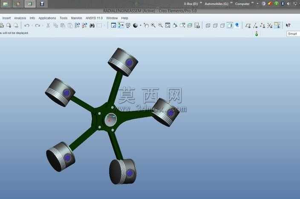Open the Window menu
300x199 pixels.
click(x=112, y=18)
